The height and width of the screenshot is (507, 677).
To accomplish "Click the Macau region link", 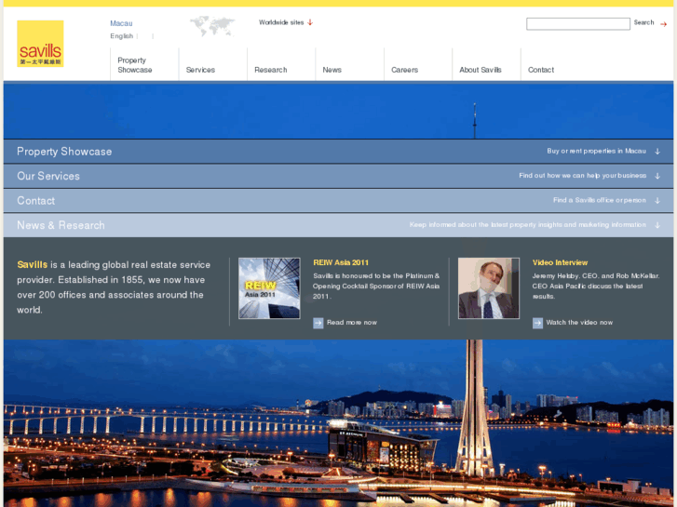I will tap(121, 23).
